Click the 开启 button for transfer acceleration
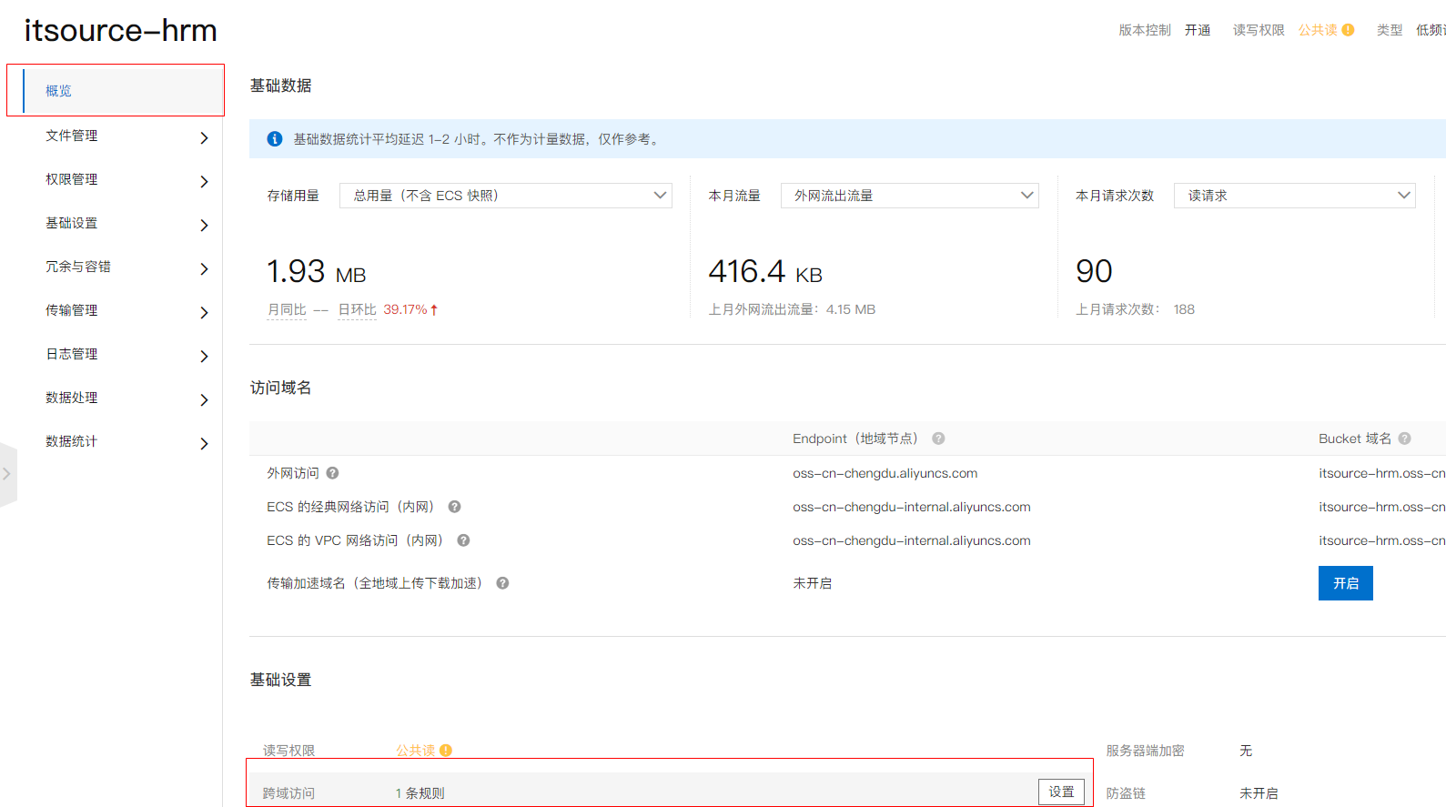Screen dimensions: 1446x807 point(1345,583)
